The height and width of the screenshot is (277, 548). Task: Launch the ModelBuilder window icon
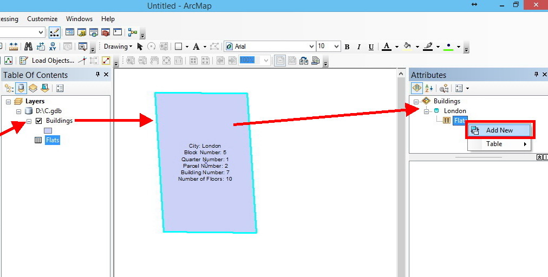pos(133,32)
